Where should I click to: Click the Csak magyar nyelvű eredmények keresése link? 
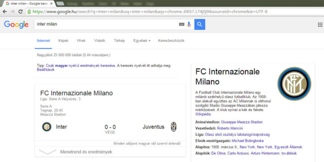tap(80, 66)
